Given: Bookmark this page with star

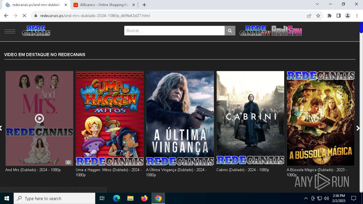Looking at the screenshot, I should tap(318, 16).
